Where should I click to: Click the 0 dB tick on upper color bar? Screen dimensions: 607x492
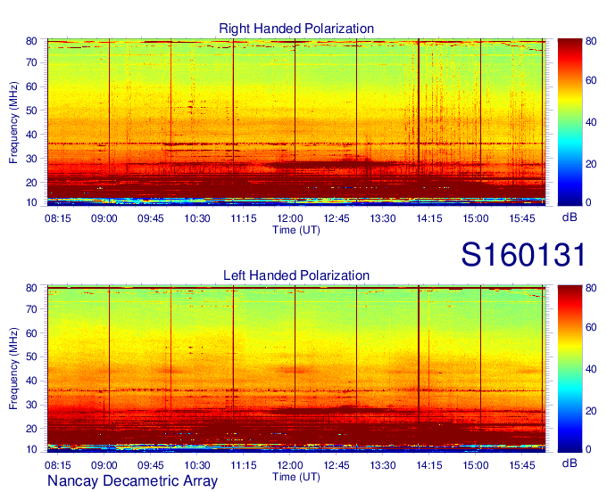point(589,202)
